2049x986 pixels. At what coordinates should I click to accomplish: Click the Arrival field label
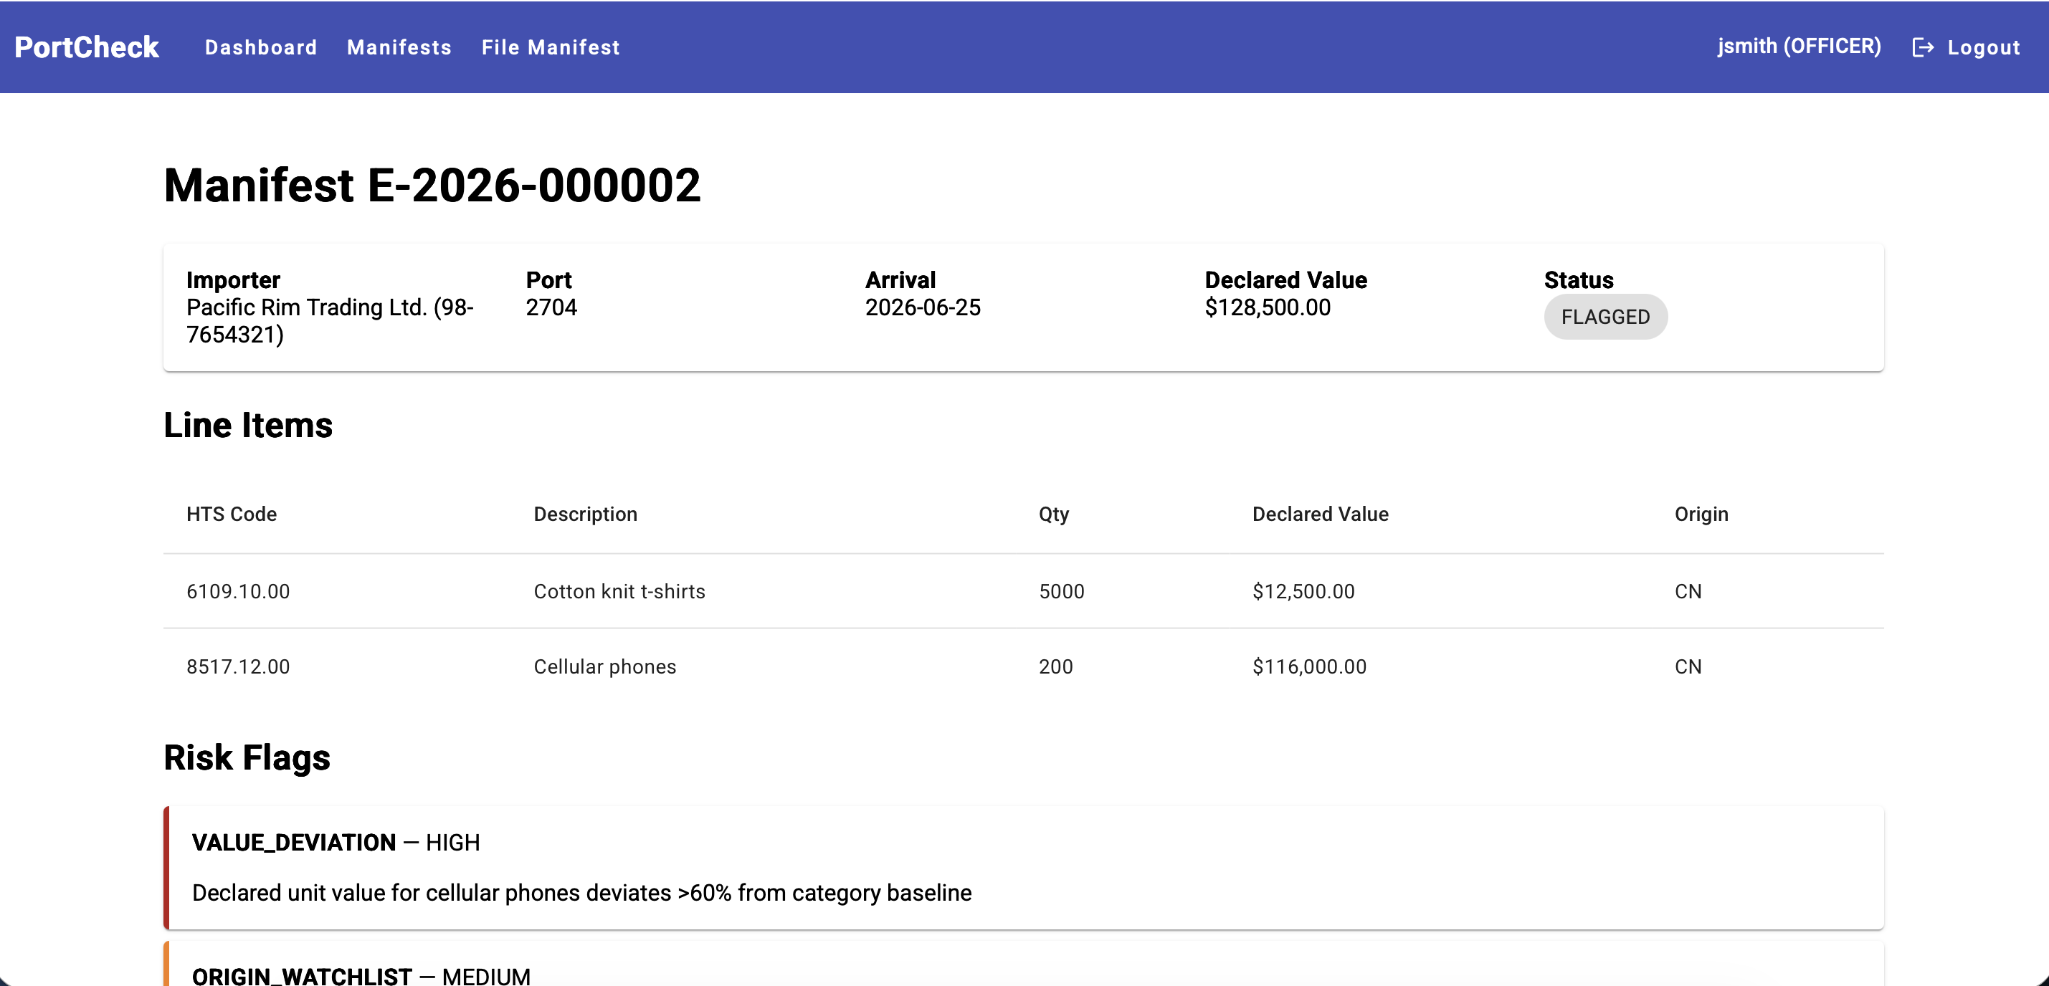tap(900, 280)
